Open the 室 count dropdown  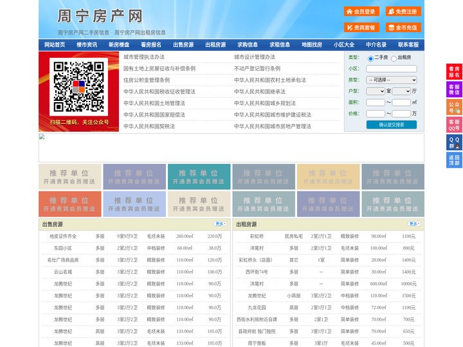pos(376,91)
